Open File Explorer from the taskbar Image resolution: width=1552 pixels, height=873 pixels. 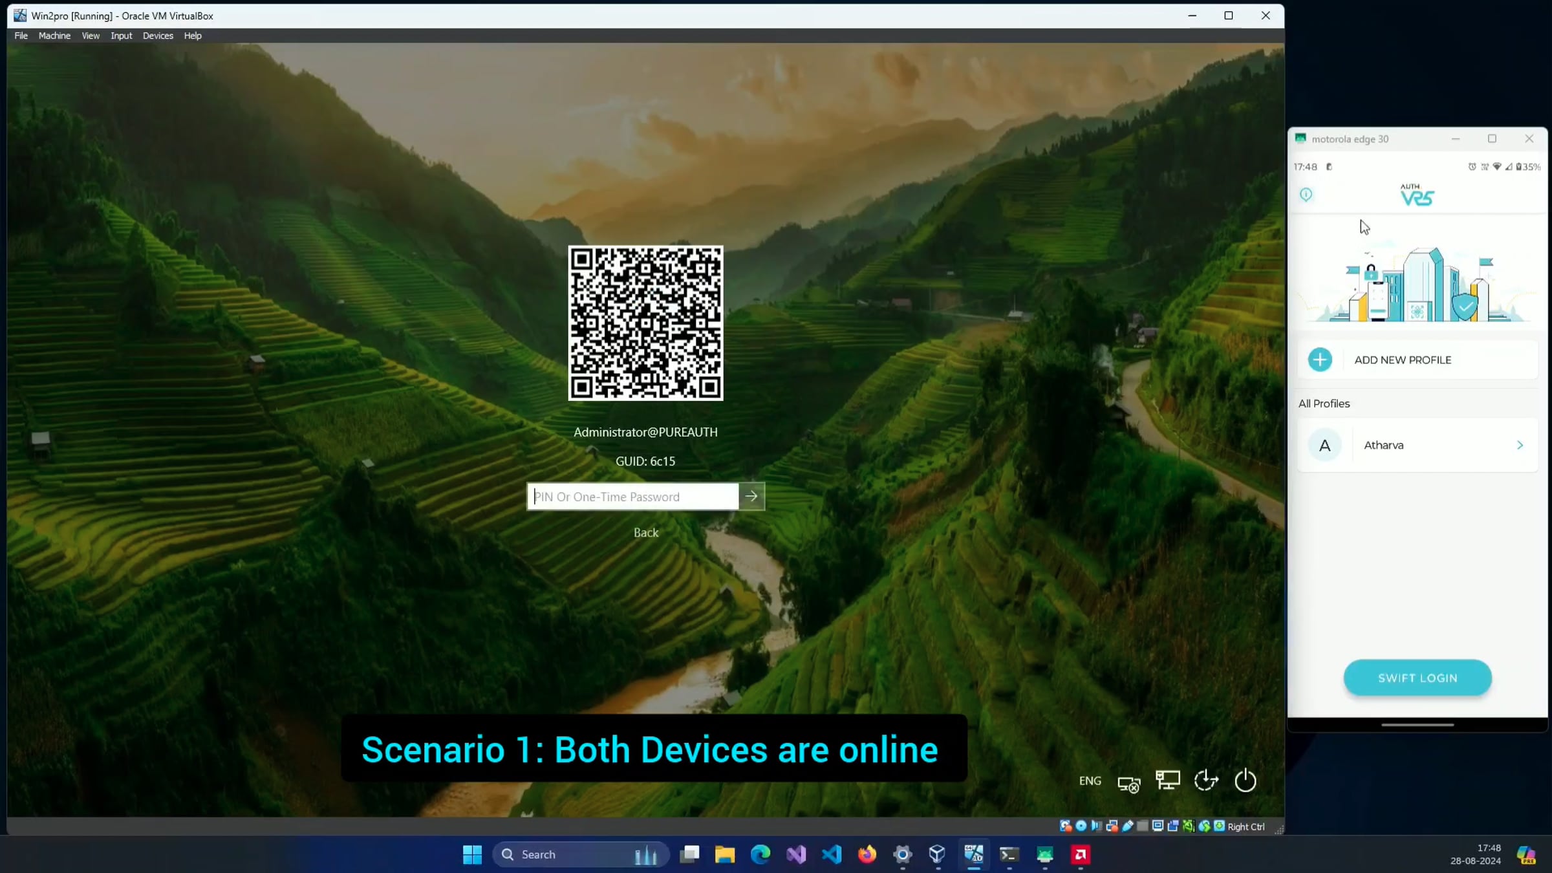click(x=725, y=854)
